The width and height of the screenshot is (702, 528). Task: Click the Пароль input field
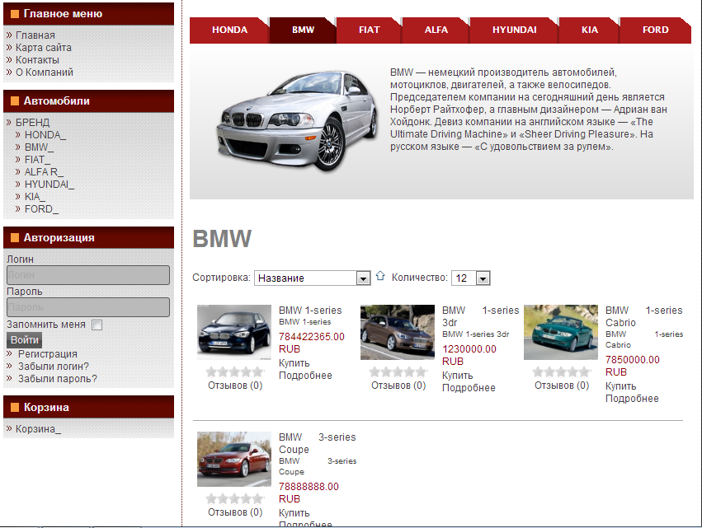point(87,307)
